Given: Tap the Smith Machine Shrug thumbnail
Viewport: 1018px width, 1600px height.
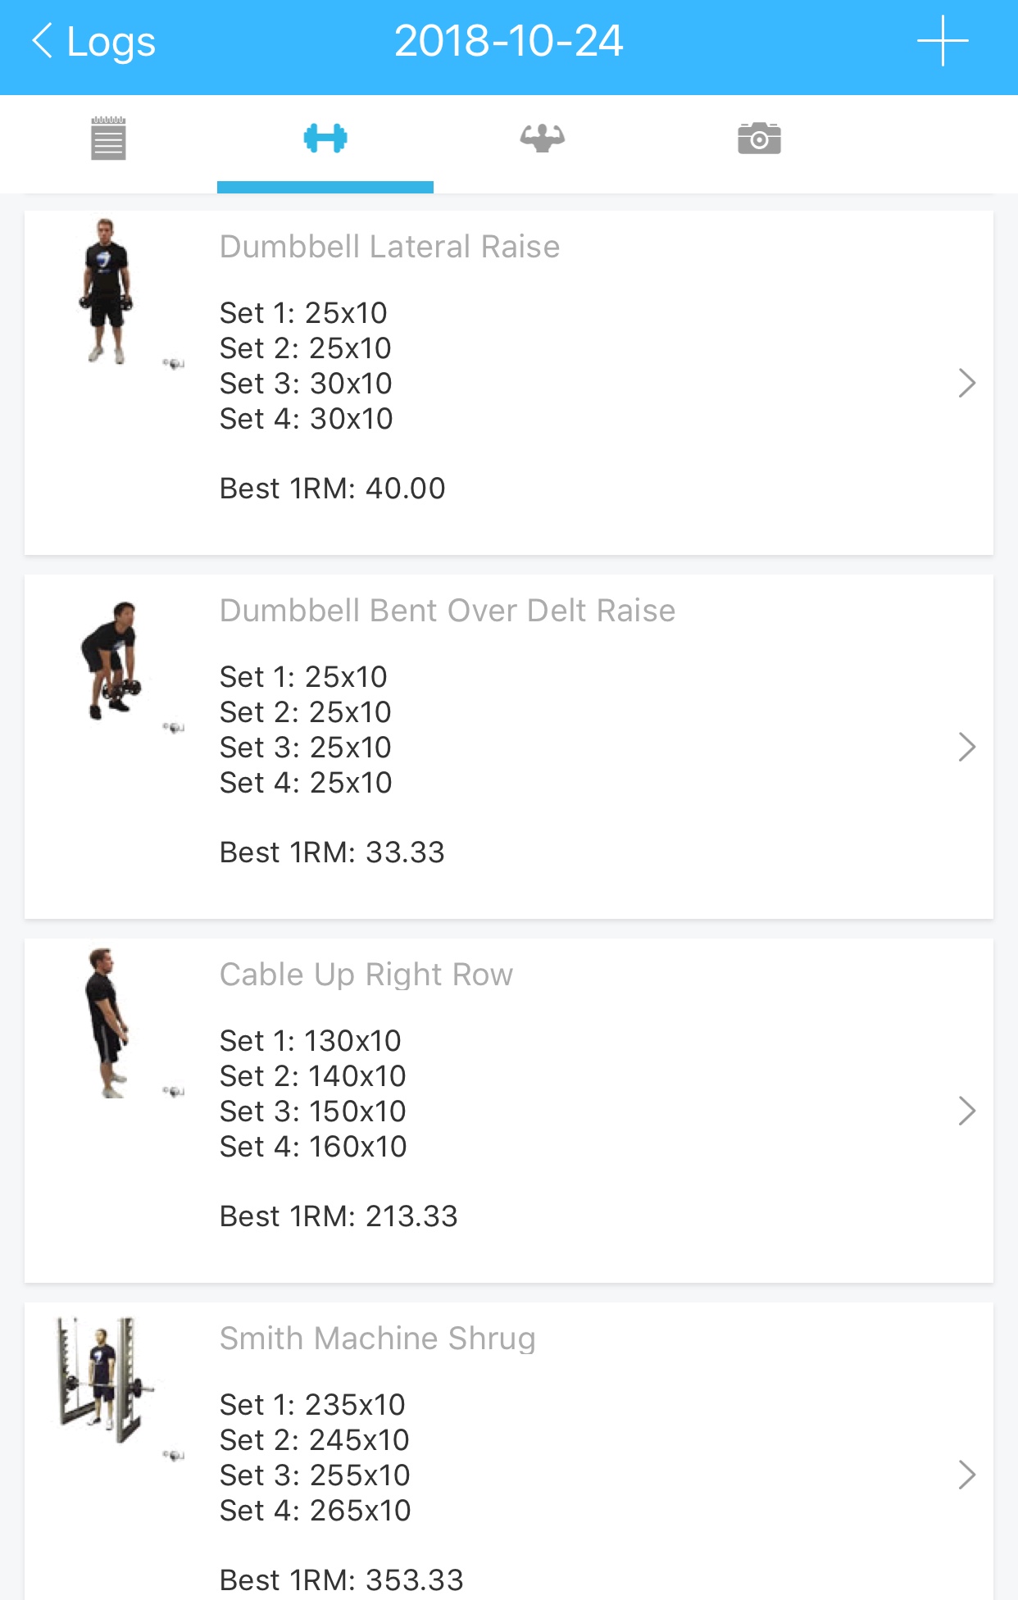Looking at the screenshot, I should point(104,1381).
